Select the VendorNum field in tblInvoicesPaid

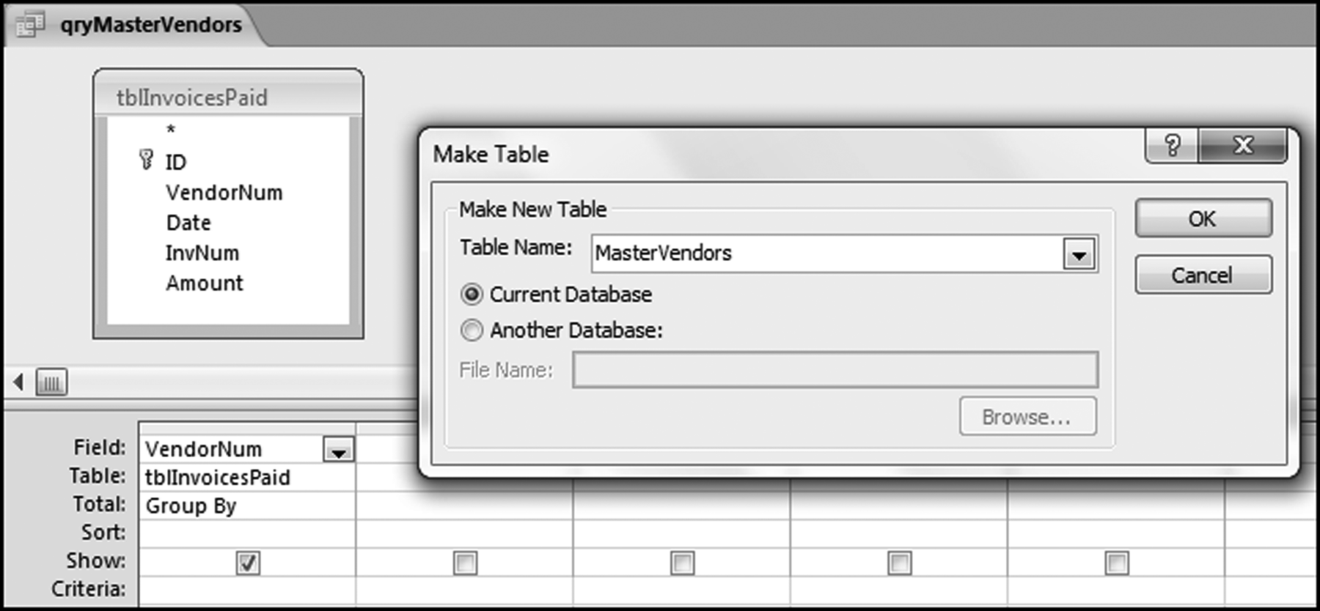pos(224,193)
